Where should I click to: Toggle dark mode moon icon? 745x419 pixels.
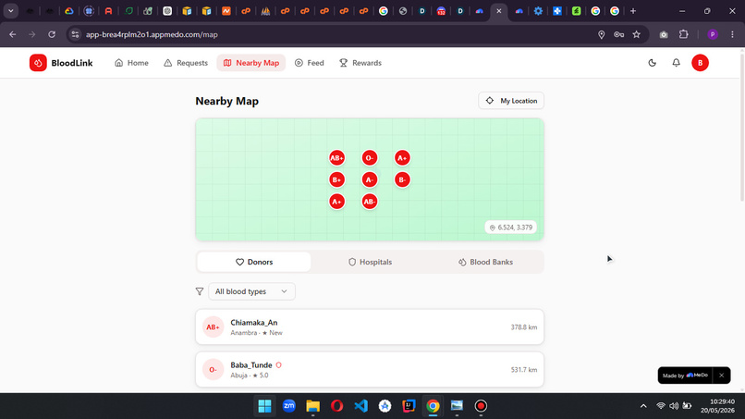tap(652, 63)
